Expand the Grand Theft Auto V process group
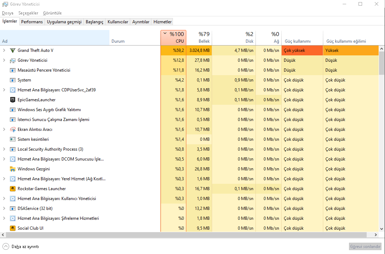This screenshot has height=254, width=385. pyautogui.click(x=4, y=50)
